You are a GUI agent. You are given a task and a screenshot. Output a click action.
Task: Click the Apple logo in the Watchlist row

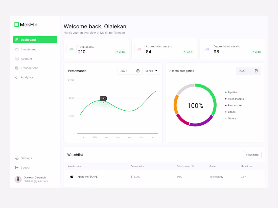72,176
